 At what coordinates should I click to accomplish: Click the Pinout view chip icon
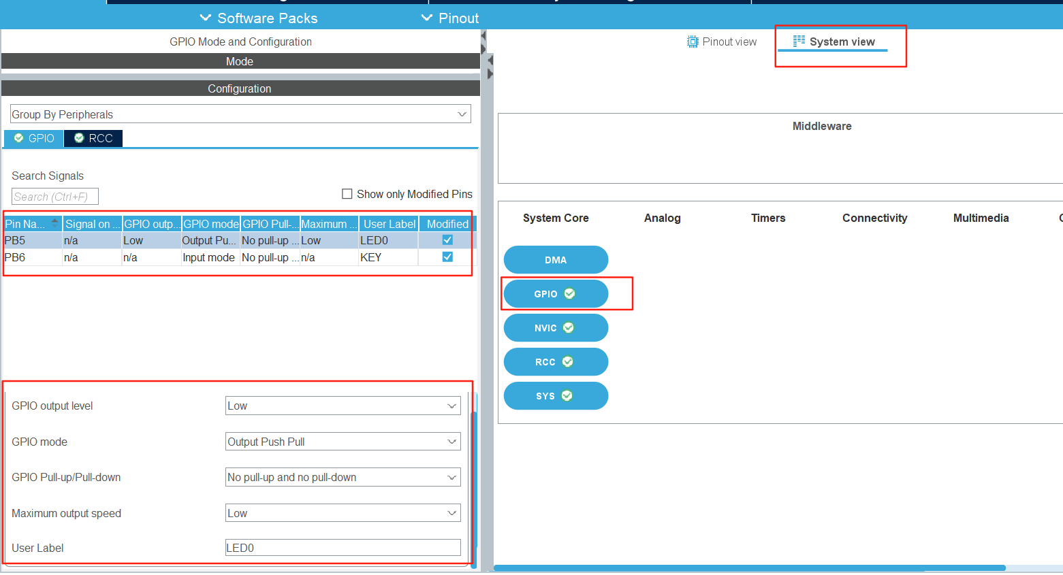click(x=693, y=42)
